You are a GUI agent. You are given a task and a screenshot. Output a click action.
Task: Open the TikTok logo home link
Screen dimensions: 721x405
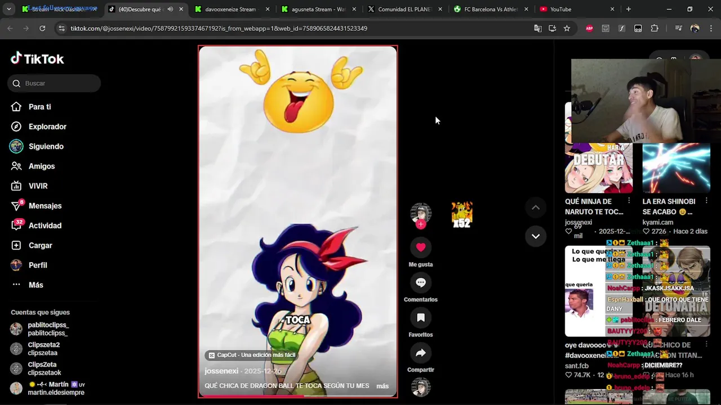37,58
